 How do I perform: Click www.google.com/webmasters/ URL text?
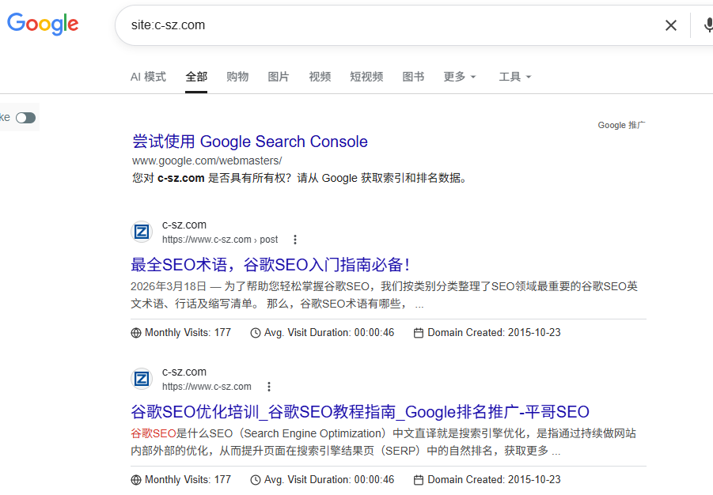point(207,161)
